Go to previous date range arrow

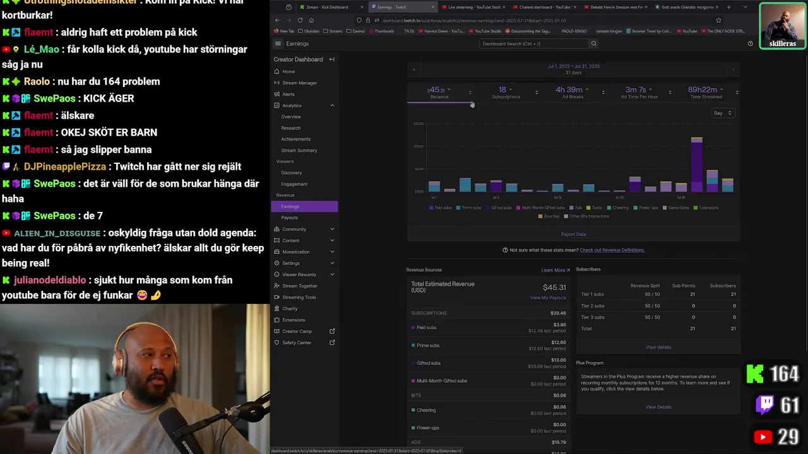click(414, 69)
